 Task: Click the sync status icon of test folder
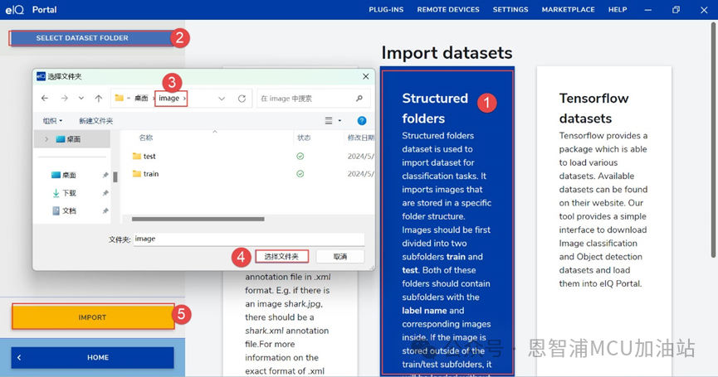point(300,157)
